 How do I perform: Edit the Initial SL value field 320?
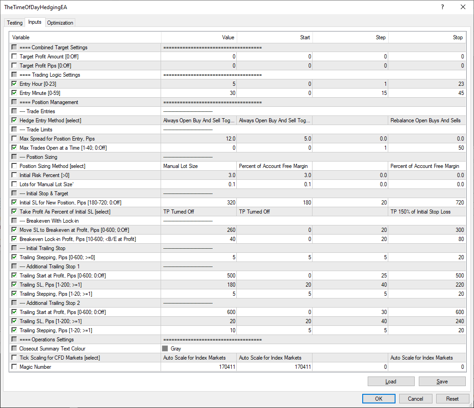click(x=199, y=203)
